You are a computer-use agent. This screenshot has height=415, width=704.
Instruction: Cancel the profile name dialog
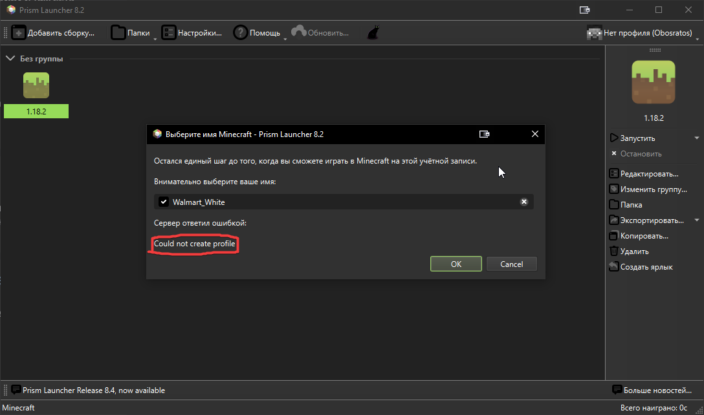[x=511, y=264]
